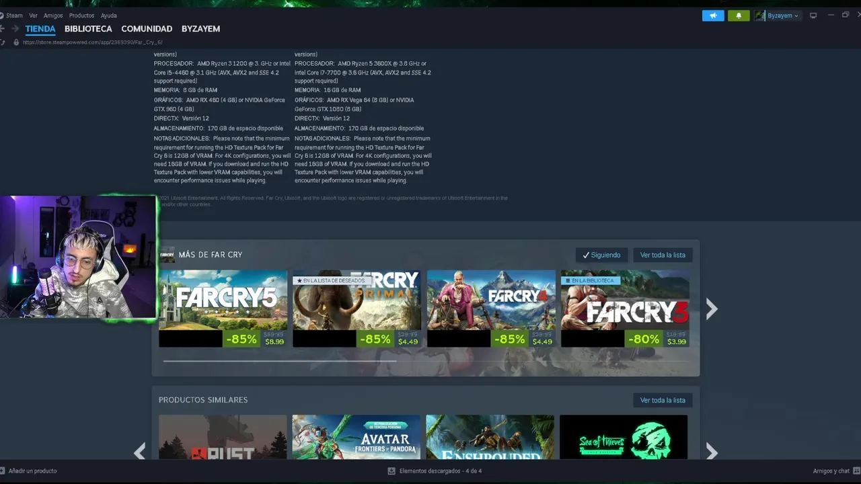The height and width of the screenshot is (484, 861).
Task: Go back with the navigation arrow
Action: click(x=2, y=29)
